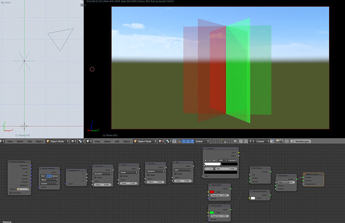Toggle Clamp checkbox on the Add node
345x223 pixels.
point(175,174)
